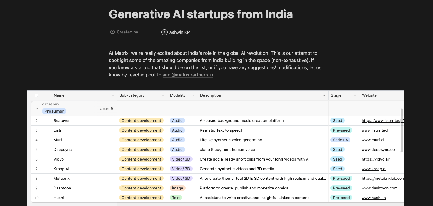The width and height of the screenshot is (433, 206).
Task: Click the image modality tag for Dashtoon
Action: pyautogui.click(x=177, y=188)
